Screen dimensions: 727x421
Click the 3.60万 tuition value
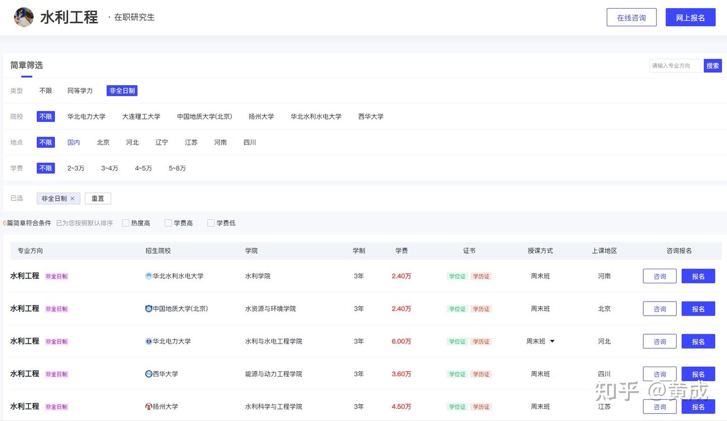pos(401,374)
